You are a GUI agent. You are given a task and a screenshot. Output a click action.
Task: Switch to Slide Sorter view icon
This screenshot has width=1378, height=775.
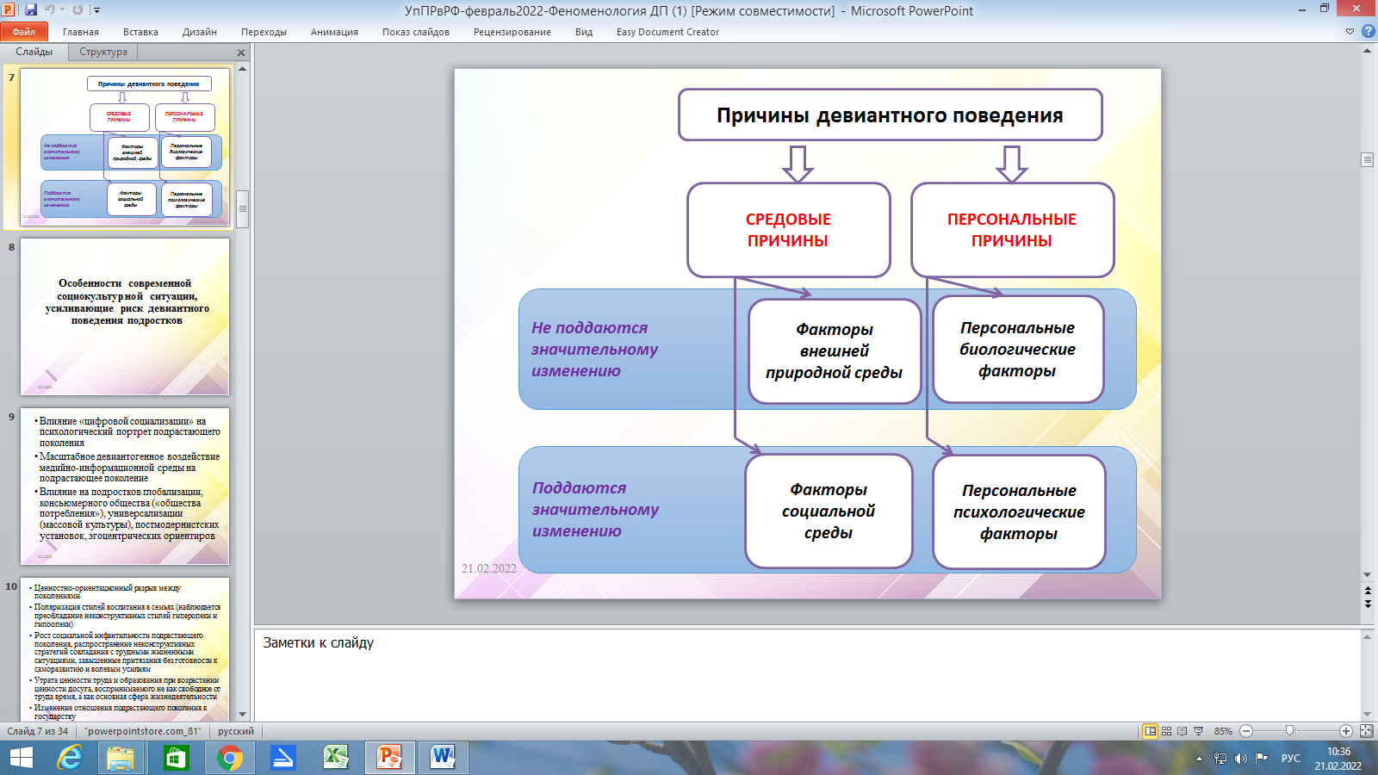coord(1166,731)
